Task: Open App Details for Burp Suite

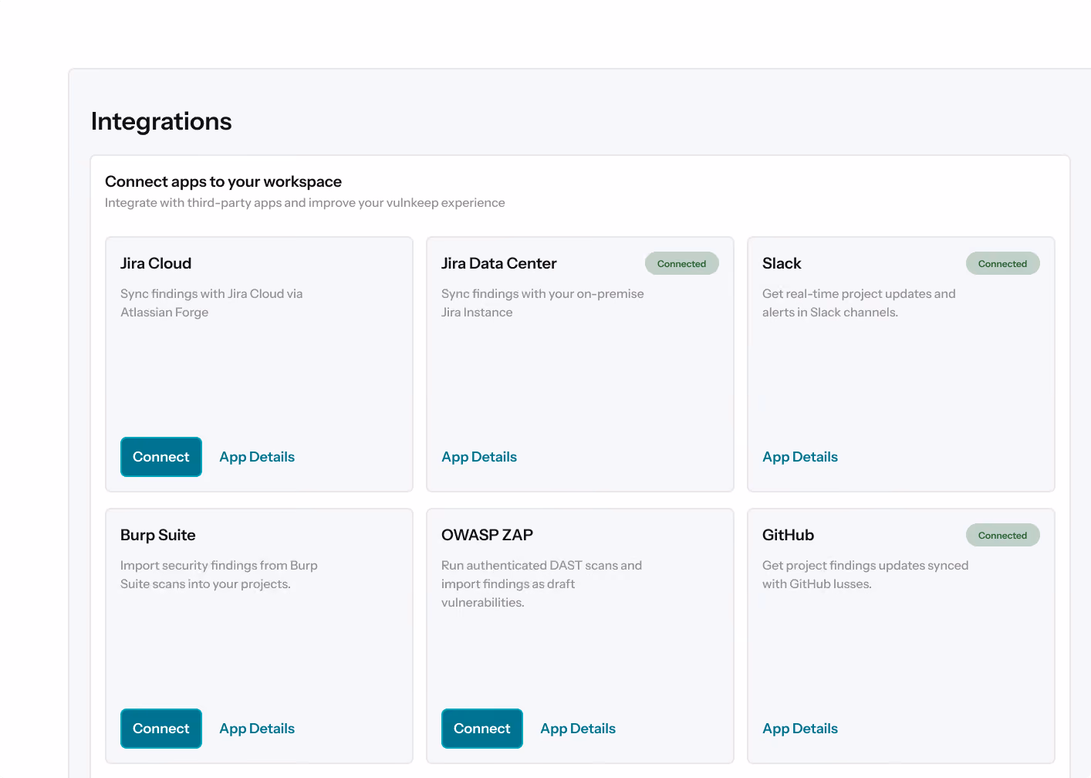Action: coord(257,729)
